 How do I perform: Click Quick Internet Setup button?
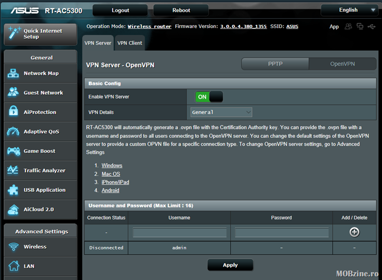coord(41,34)
